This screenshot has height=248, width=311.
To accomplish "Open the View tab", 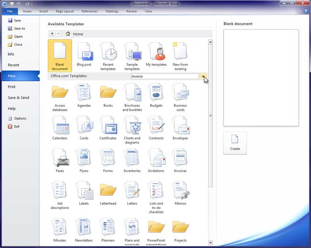I will click(148, 11).
